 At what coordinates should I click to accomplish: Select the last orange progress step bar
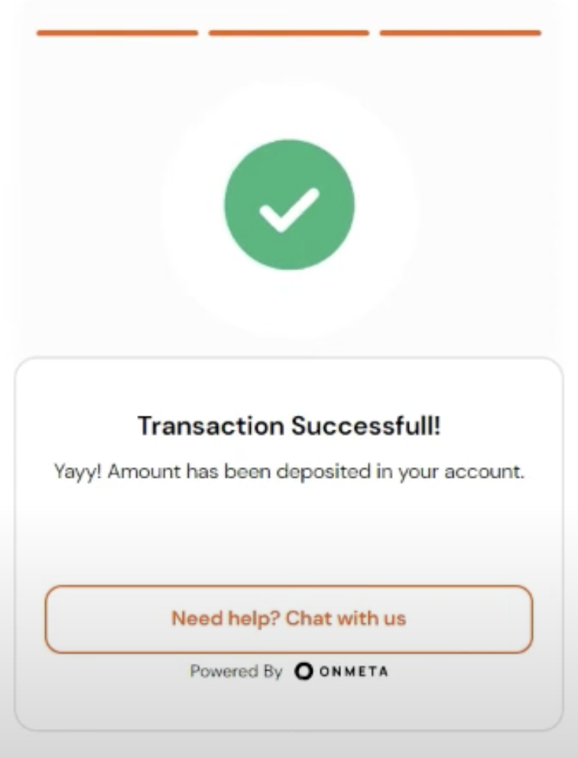point(461,33)
